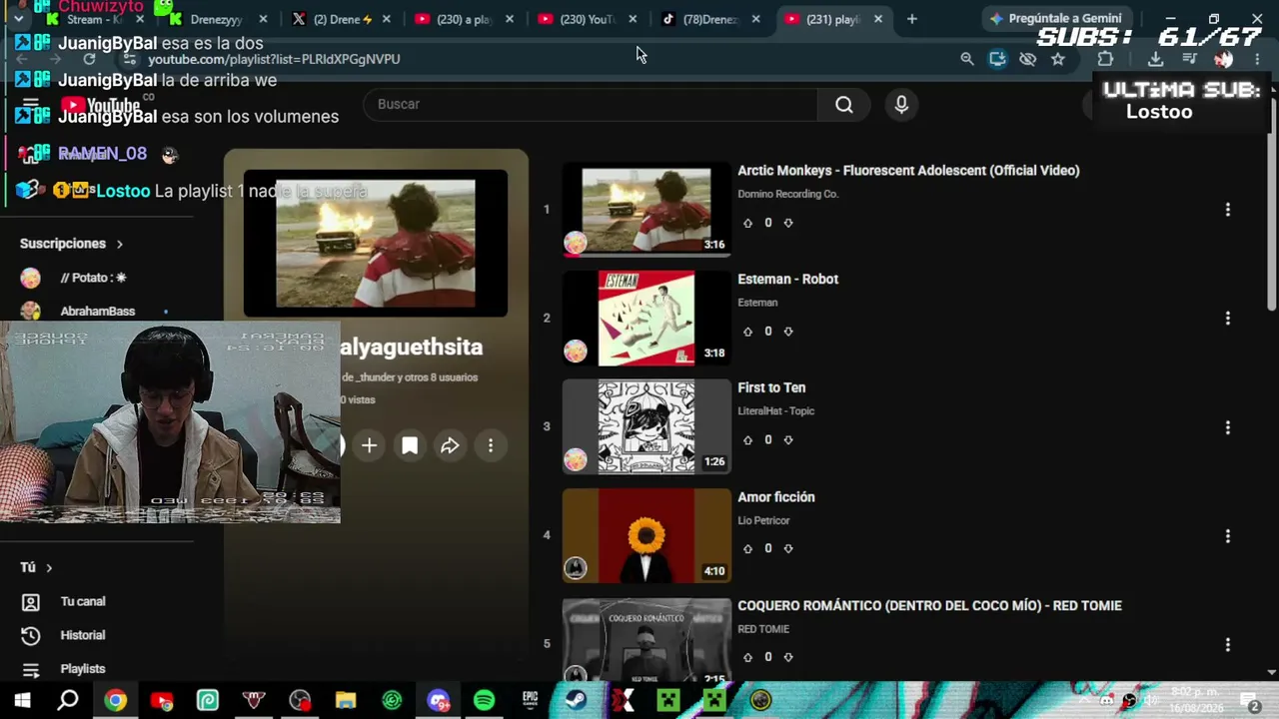Downvote Amor ficción
Screen dimensions: 1279x719
tap(788, 549)
